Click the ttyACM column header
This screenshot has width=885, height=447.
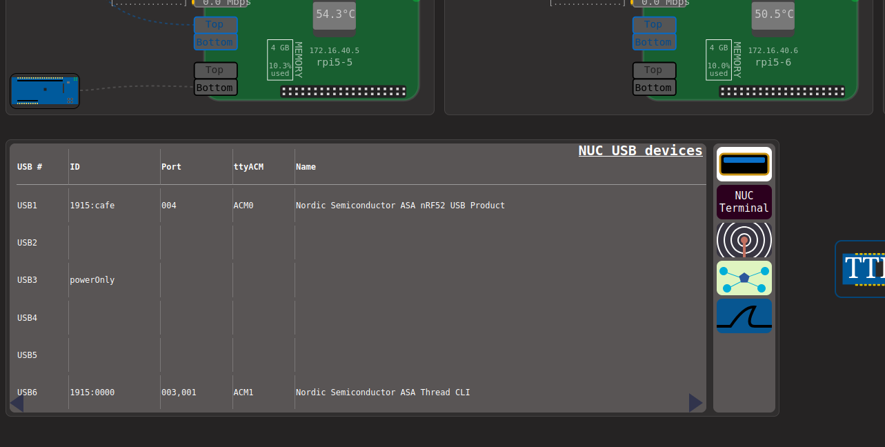tap(248, 167)
